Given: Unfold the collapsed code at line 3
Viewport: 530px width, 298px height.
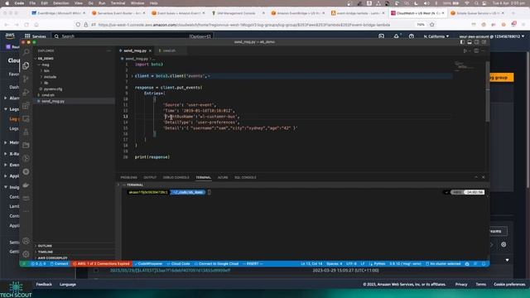Looking at the screenshot, I should [x=132, y=76].
